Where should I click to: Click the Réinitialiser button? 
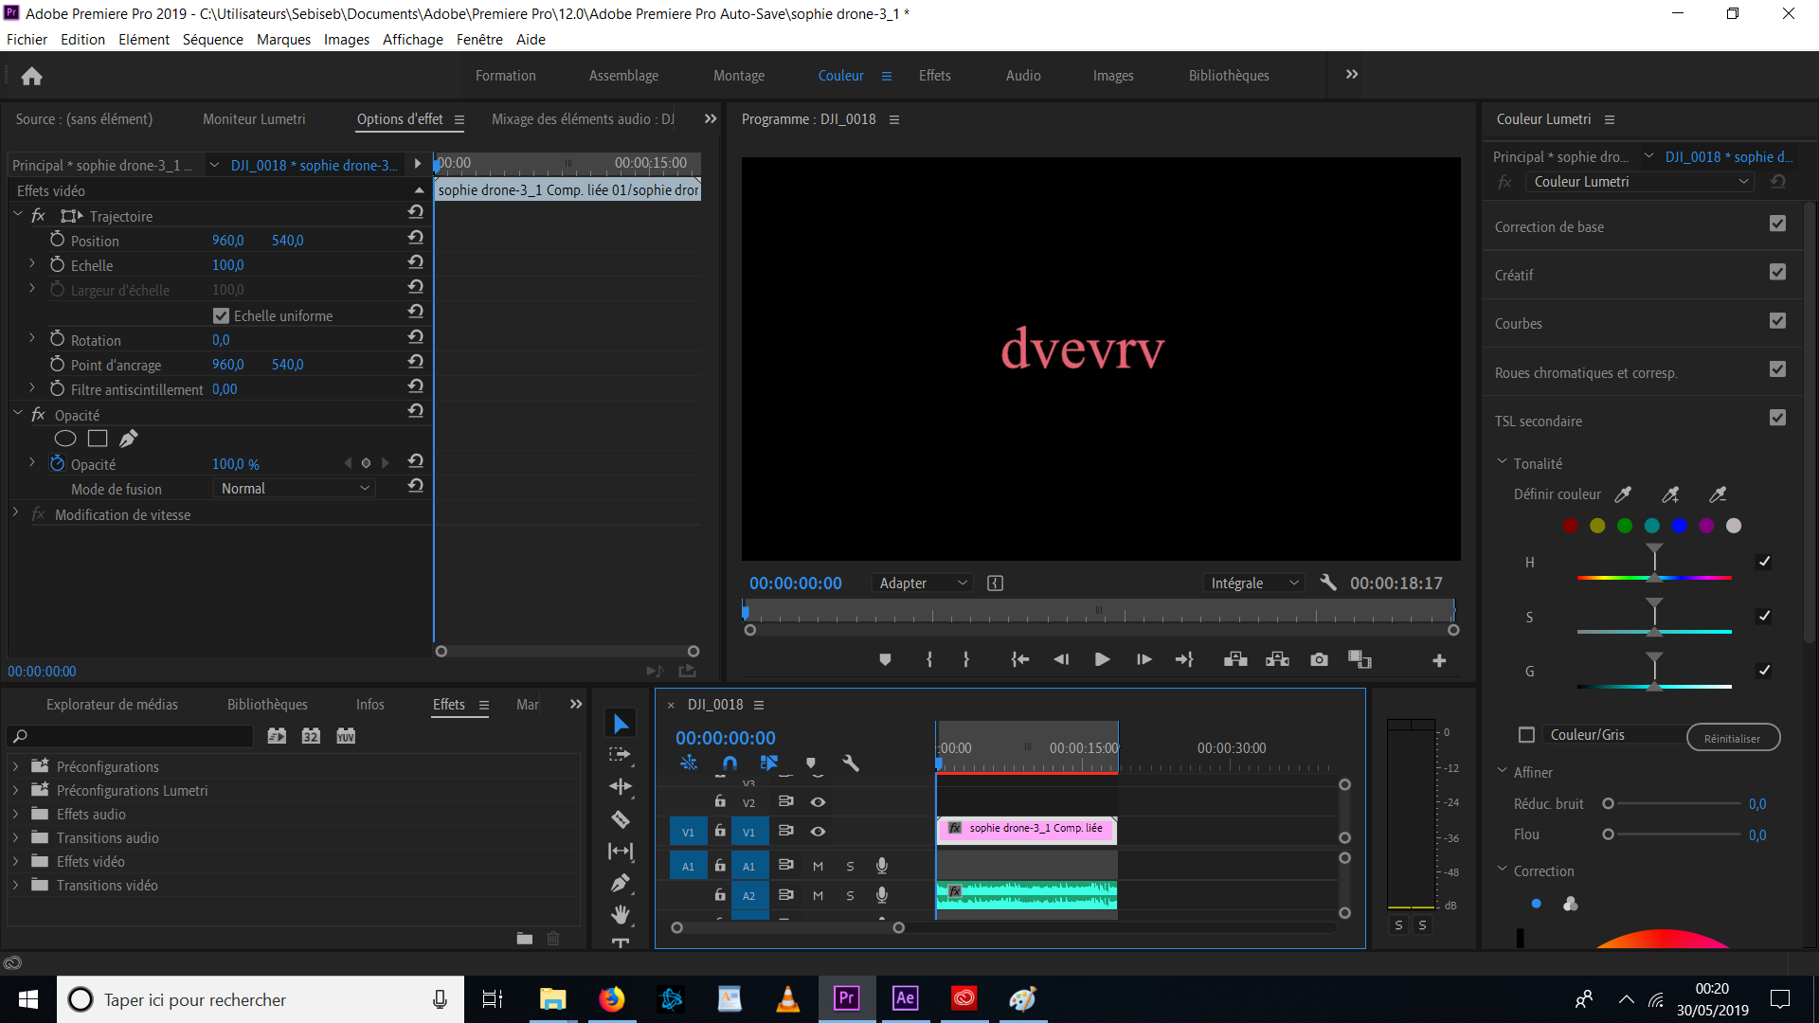click(1732, 738)
